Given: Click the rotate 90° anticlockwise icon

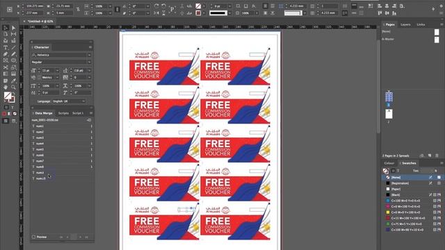Looking at the screenshot, I should (164, 6).
